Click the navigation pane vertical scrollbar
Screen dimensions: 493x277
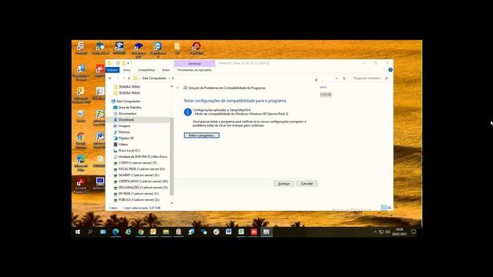click(172, 156)
